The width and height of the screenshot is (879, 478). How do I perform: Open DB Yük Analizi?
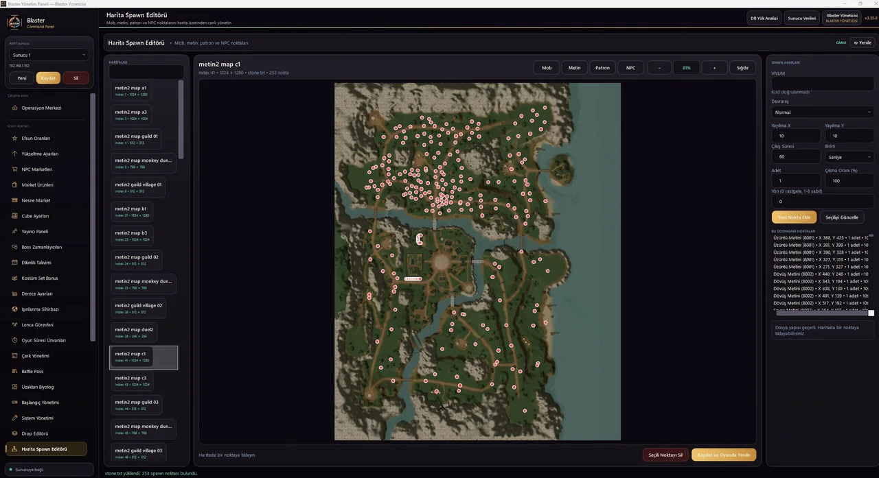[764, 18]
